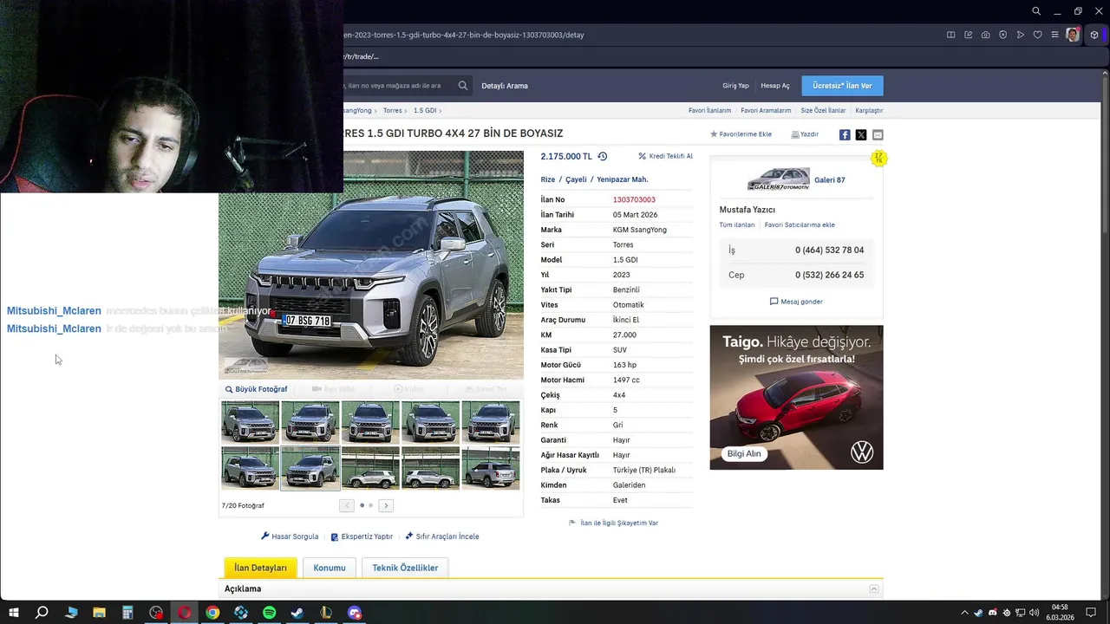Open League of Legends taskbar icon
The width and height of the screenshot is (1110, 624).
point(326,613)
